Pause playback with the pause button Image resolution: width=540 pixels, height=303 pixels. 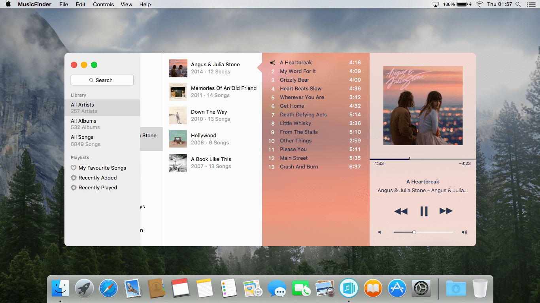tap(424, 211)
